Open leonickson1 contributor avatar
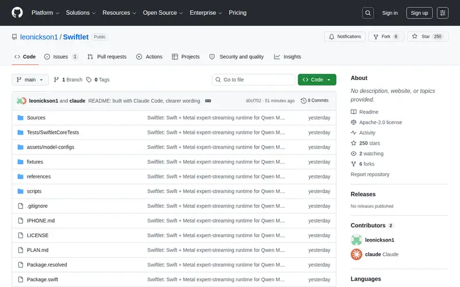The height and width of the screenshot is (287, 460). pyautogui.click(x=356, y=240)
